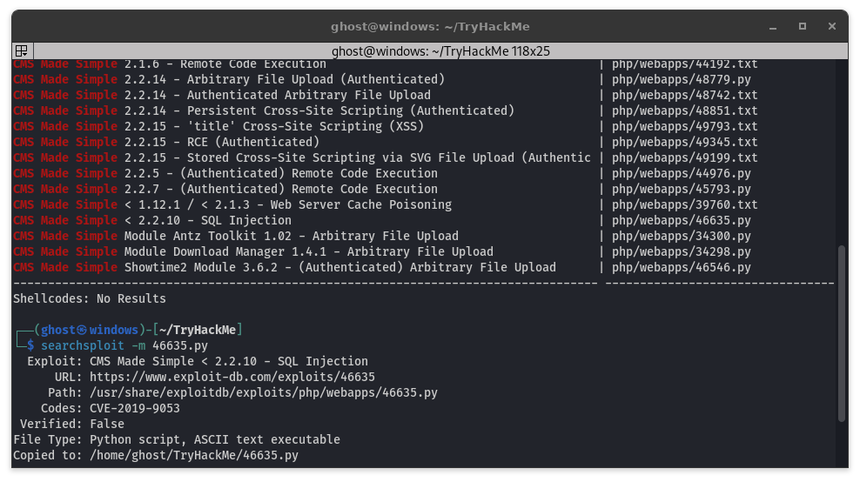
Task: Maximize the terminal window
Action: click(803, 26)
